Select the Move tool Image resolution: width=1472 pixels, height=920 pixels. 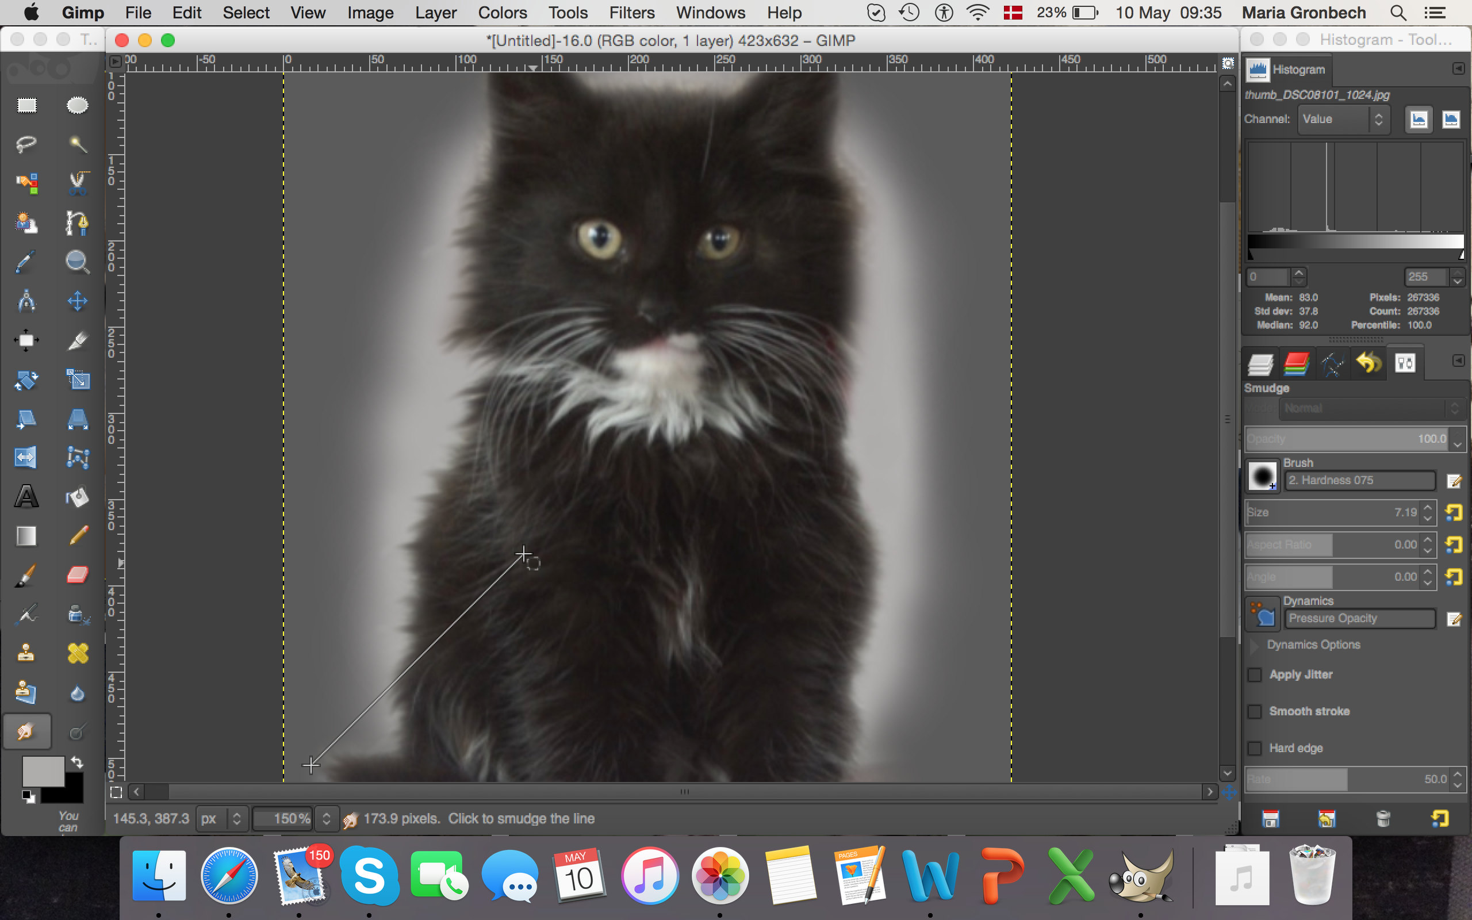[x=77, y=301]
